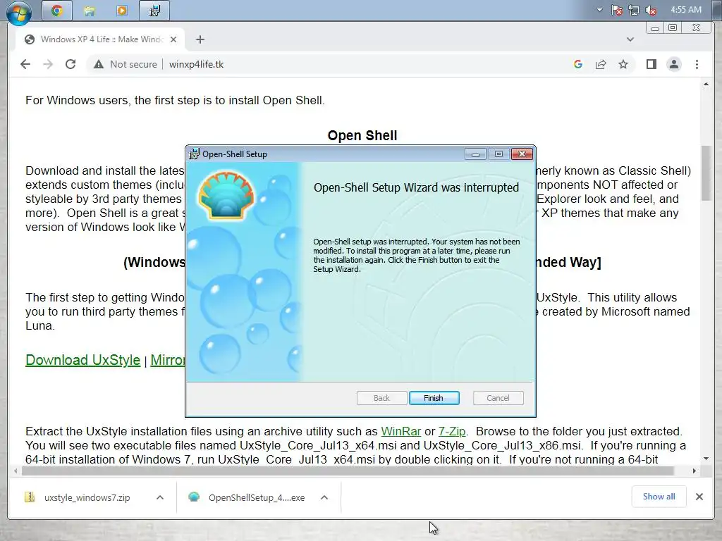Click the uxstyle zip file icon
722x541 pixels.
pos(30,497)
